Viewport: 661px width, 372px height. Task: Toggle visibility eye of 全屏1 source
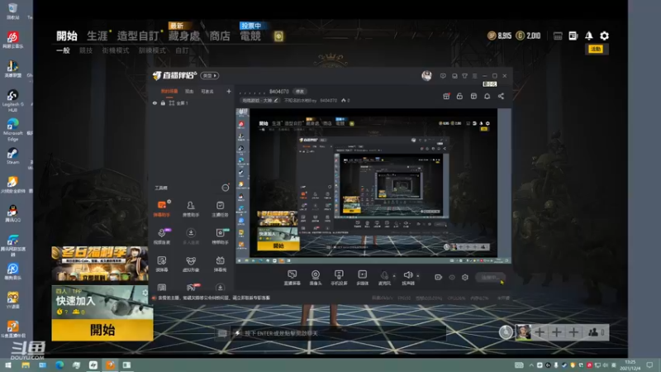click(x=155, y=103)
